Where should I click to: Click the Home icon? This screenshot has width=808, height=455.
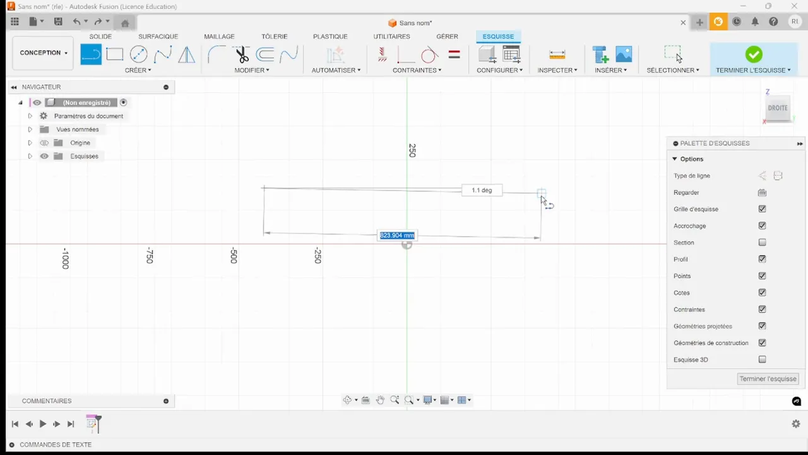click(x=125, y=23)
